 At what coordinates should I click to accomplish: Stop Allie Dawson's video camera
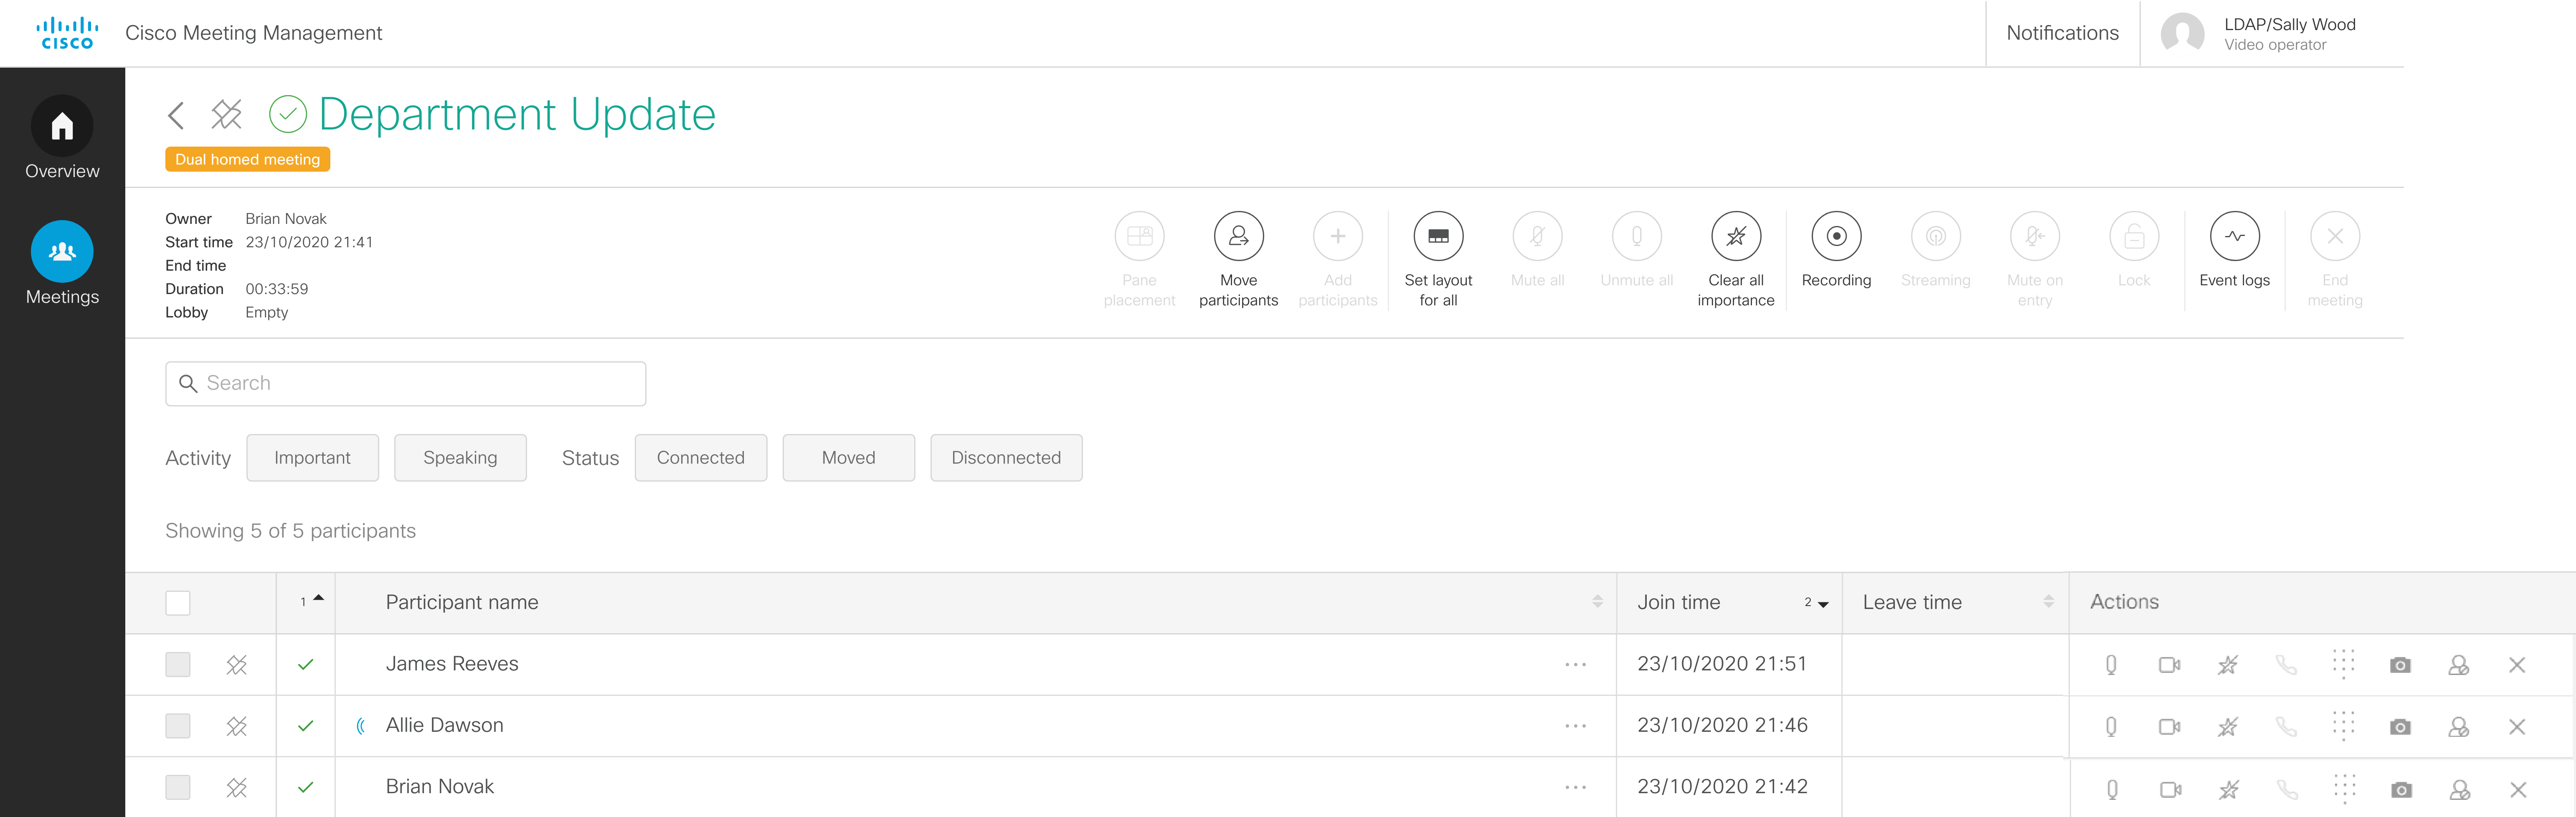point(2169,725)
